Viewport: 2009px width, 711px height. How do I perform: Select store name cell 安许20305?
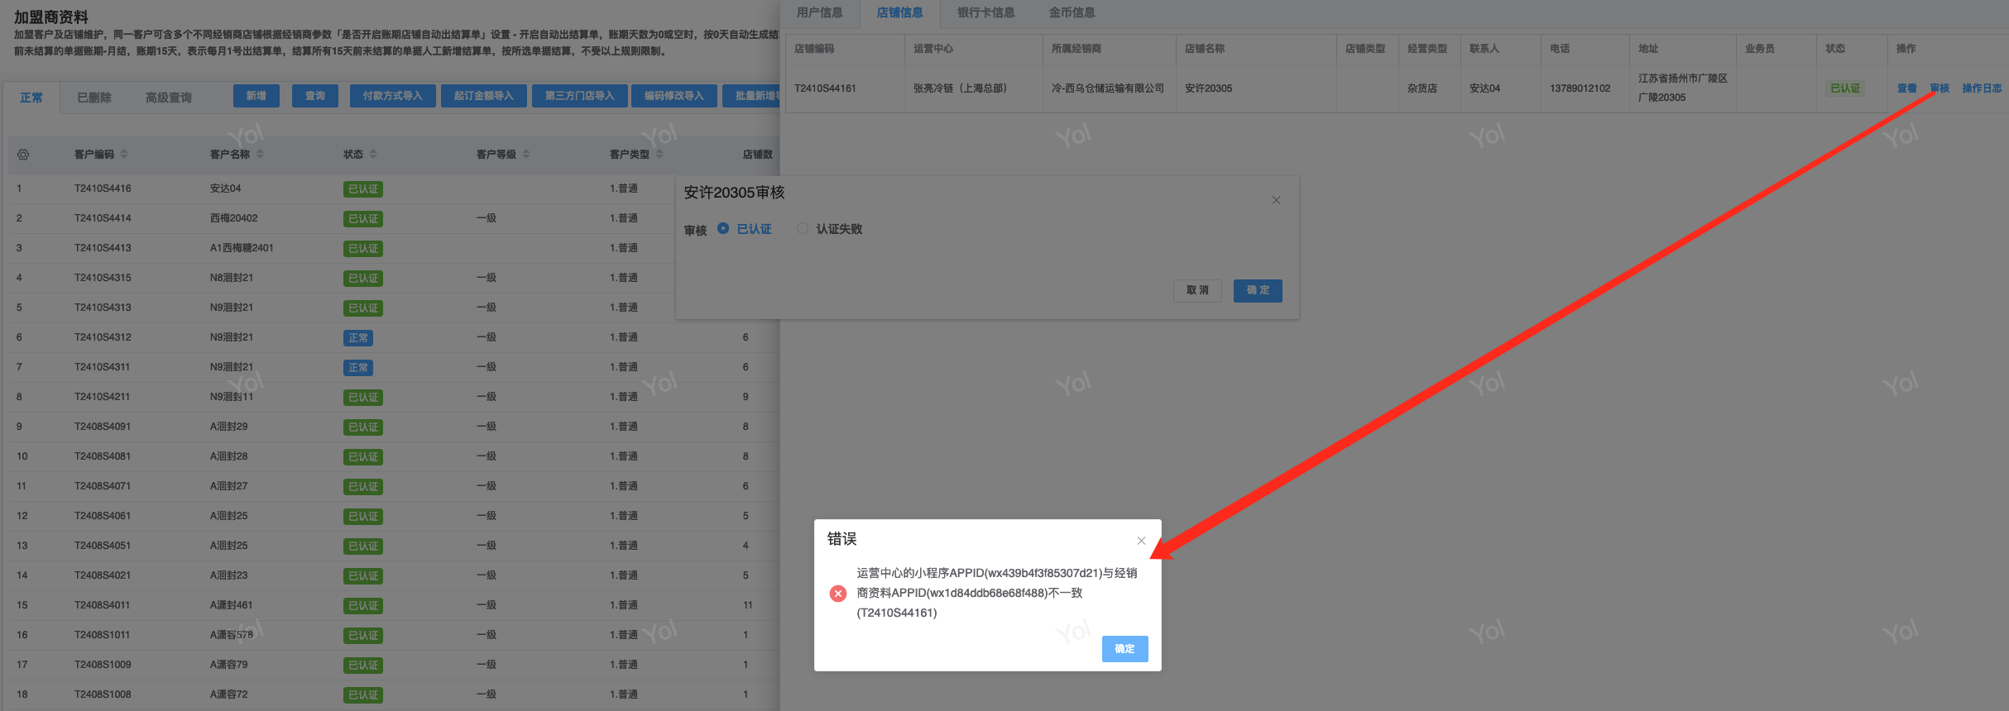(1208, 88)
